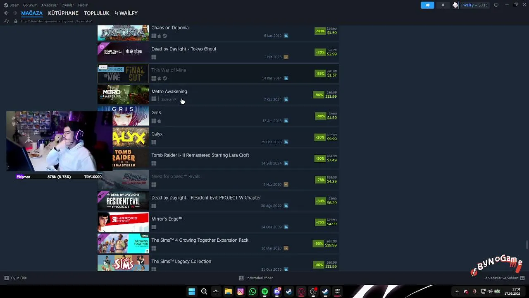This screenshot has height=298, width=529.
Task: Open the Yardım menu
Action: click(83, 5)
